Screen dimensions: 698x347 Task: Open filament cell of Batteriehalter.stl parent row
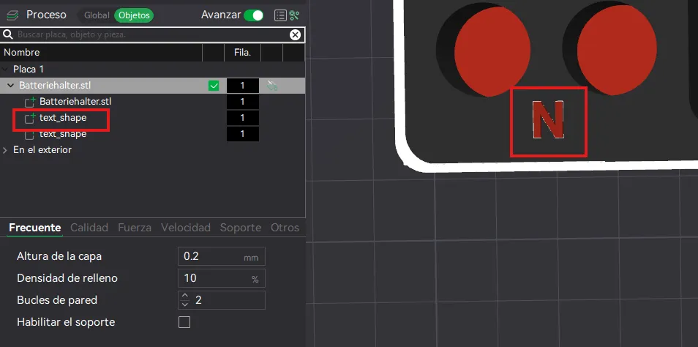click(243, 86)
